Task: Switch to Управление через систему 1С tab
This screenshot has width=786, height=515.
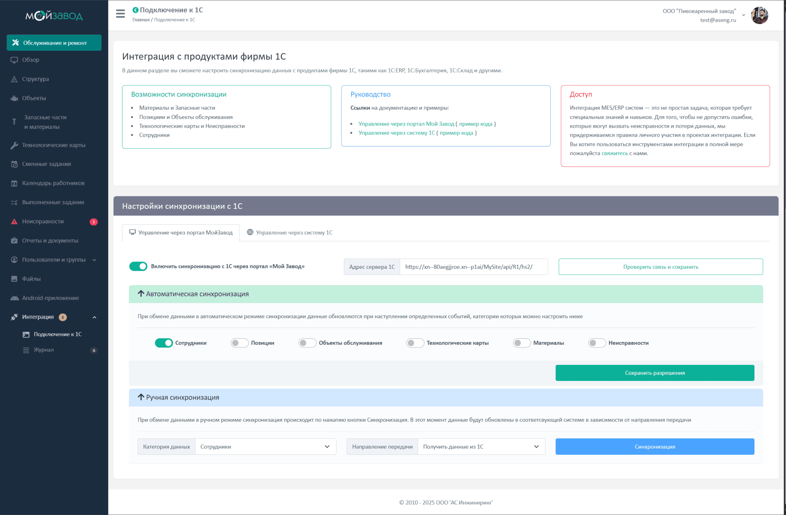Action: [290, 233]
